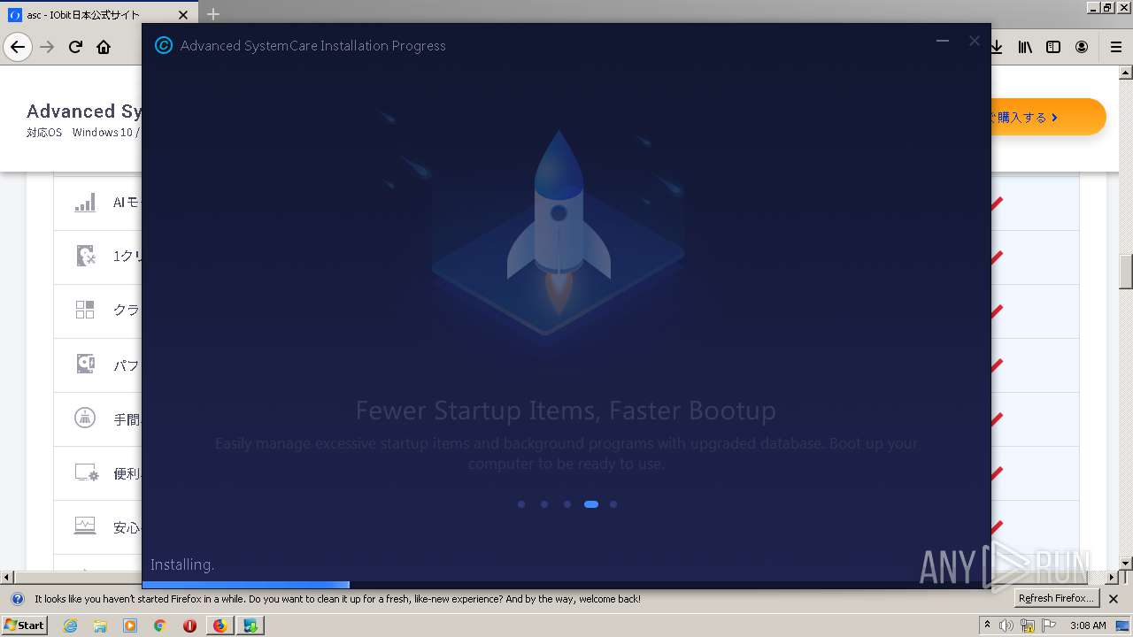Image resolution: width=1133 pixels, height=637 pixels.
Task: Dismiss the Firefox refresh notification bar
Action: tap(1114, 599)
